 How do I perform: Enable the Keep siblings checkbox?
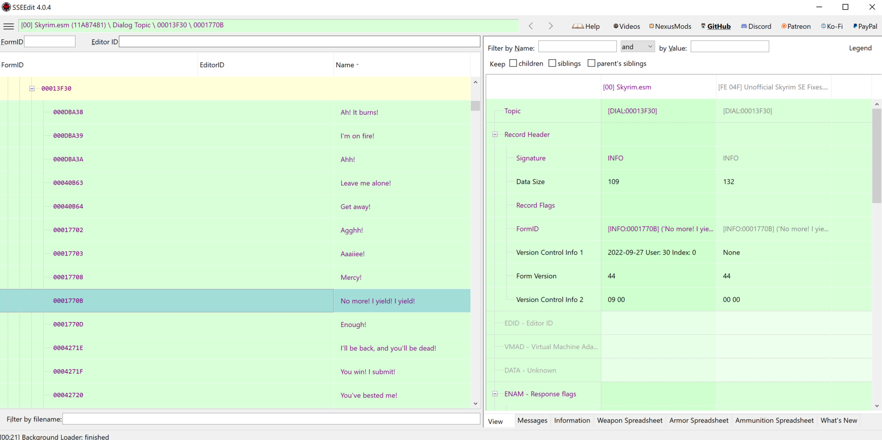553,63
